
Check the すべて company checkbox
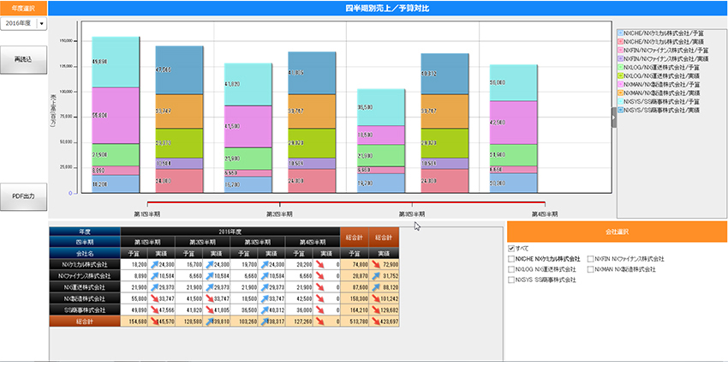[x=511, y=249]
